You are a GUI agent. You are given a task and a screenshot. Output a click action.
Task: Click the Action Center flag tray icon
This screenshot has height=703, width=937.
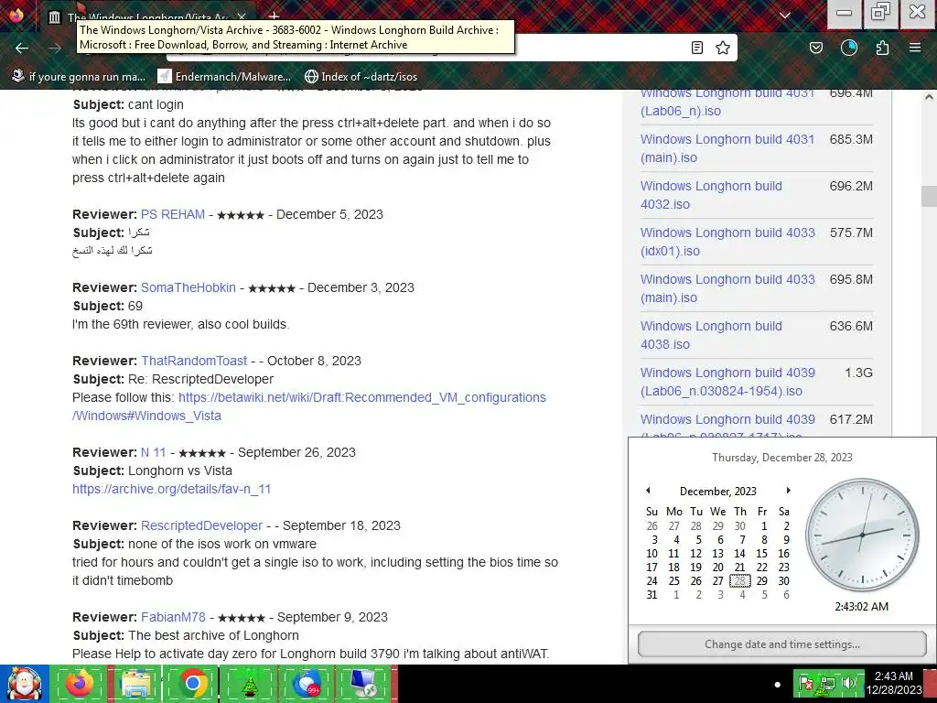(806, 683)
